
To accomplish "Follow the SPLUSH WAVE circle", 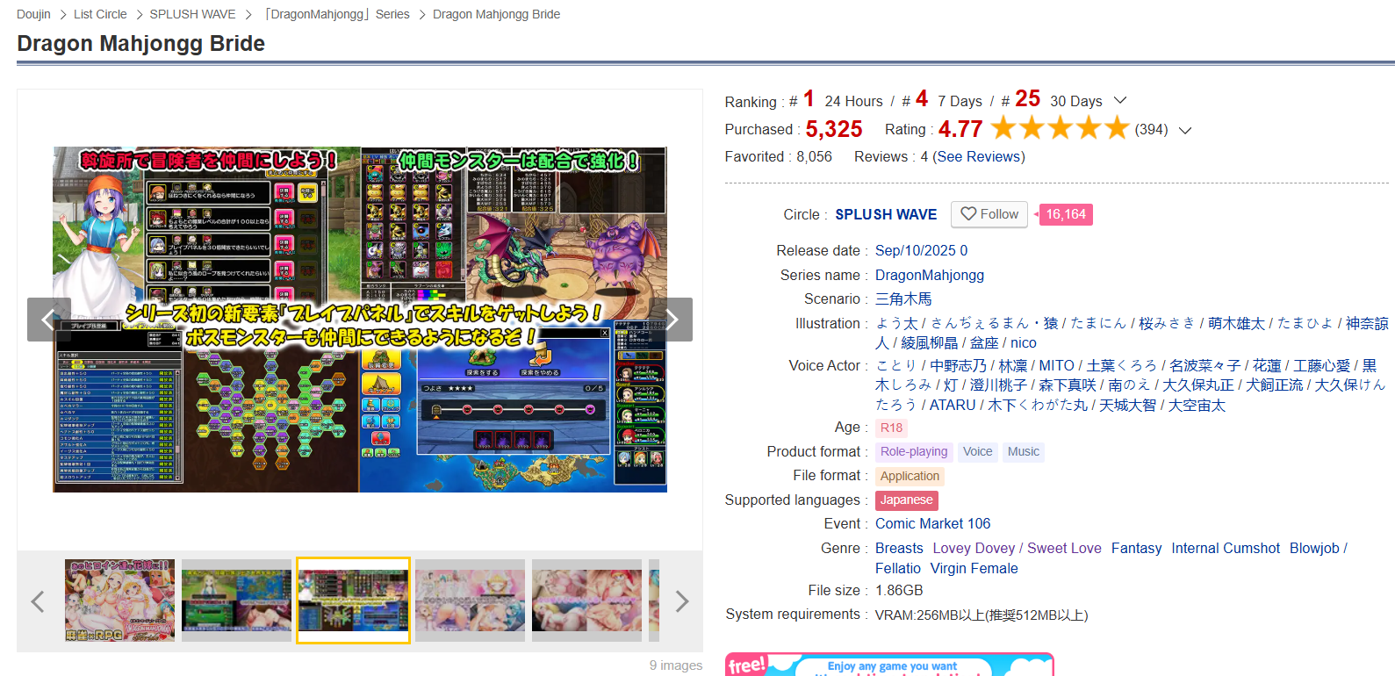I will pyautogui.click(x=989, y=214).
